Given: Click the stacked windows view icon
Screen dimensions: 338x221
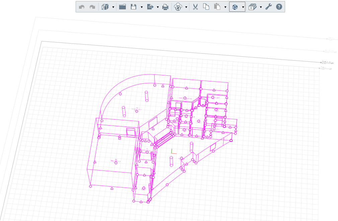Looking at the screenshot, I should 252,7.
